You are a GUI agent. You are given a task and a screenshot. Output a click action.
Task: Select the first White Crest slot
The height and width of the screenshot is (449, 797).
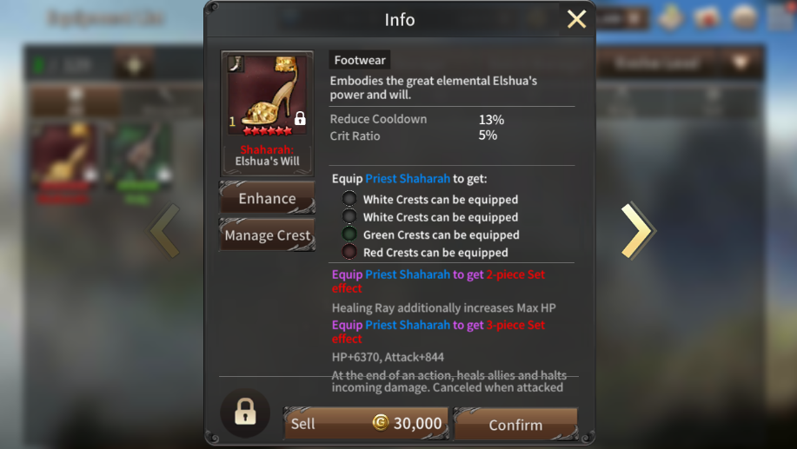click(x=349, y=199)
